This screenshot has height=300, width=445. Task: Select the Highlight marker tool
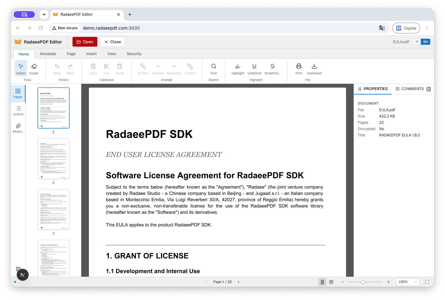238,68
